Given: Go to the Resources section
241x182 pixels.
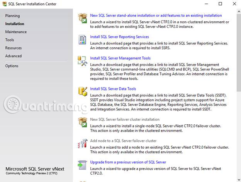Looking at the screenshot, I should pyautogui.click(x=14, y=48).
